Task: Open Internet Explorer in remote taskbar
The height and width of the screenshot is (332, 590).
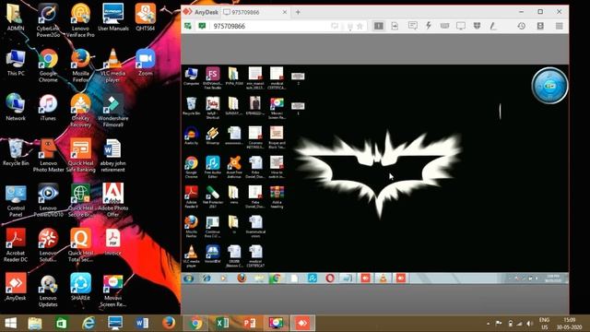Action: (x=206, y=279)
